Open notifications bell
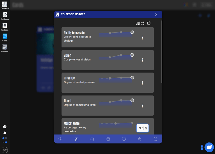The image size is (215, 154). [5, 133]
